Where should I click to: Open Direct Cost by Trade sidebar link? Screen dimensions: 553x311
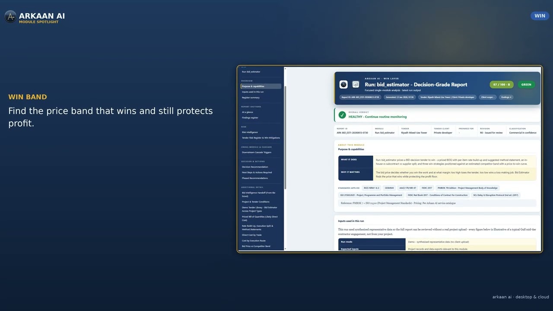(x=252, y=235)
